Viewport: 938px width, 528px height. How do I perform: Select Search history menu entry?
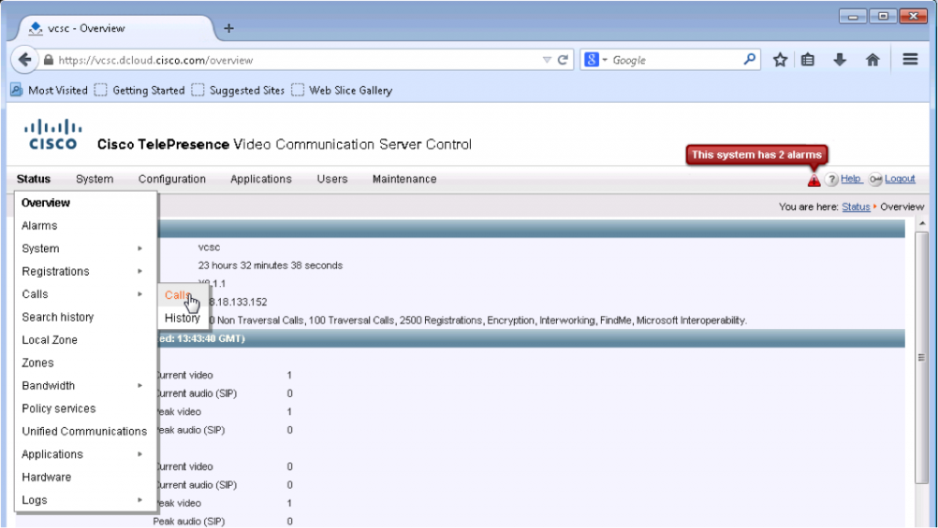point(85,316)
